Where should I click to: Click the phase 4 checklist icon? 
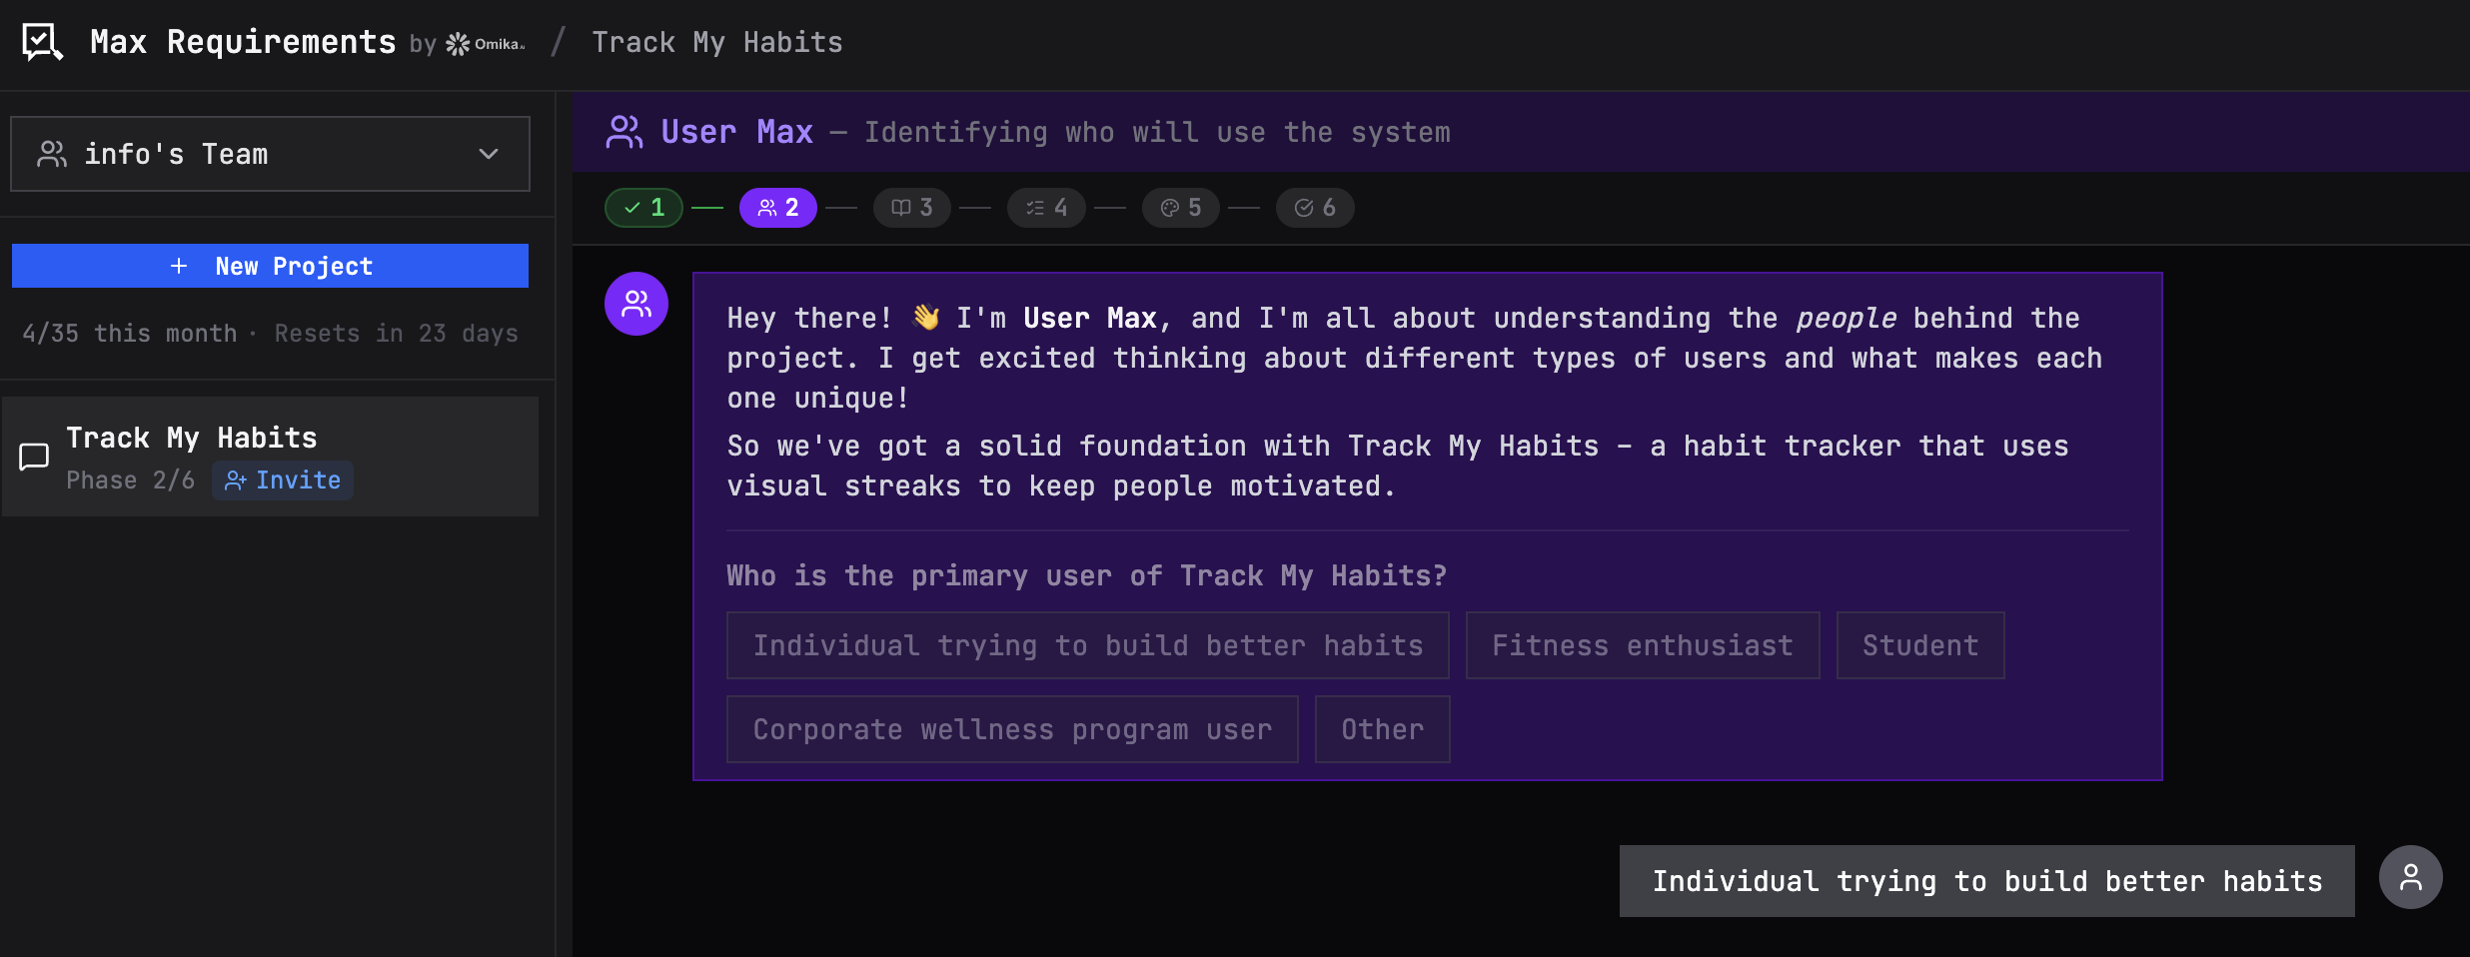(1044, 207)
